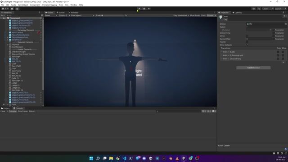Collapse the Playground scene in Hierarchy
288x162 pixels.
pyautogui.click(x=6, y=18)
